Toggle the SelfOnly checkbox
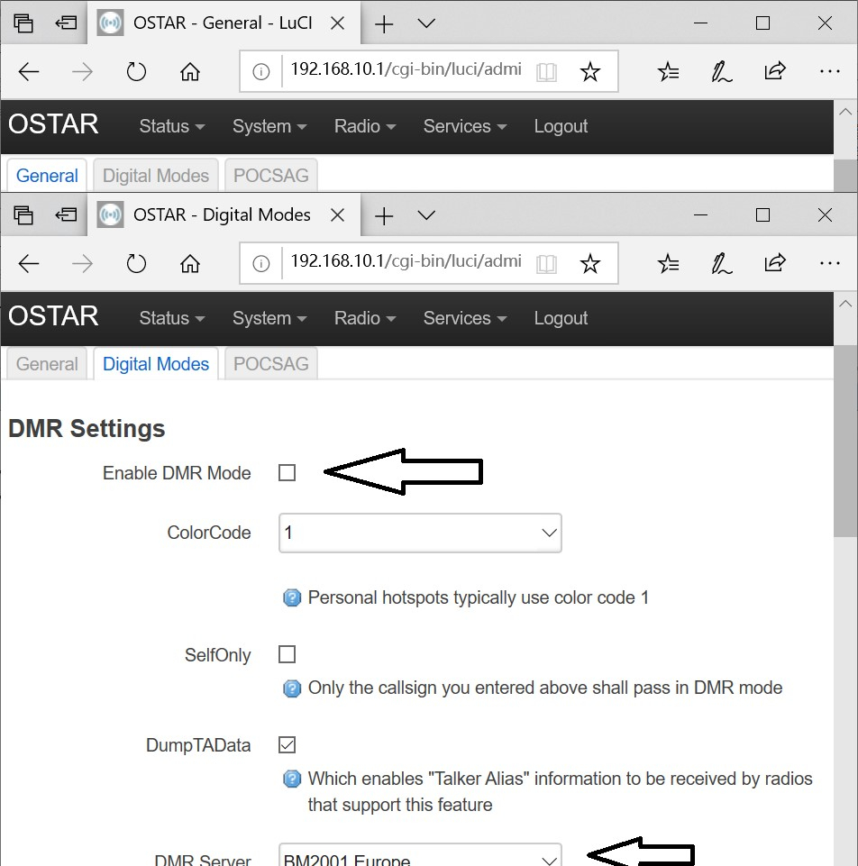This screenshot has height=866, width=858. pyautogui.click(x=287, y=654)
